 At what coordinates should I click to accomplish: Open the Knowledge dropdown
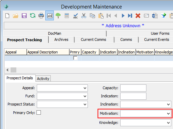168,123
